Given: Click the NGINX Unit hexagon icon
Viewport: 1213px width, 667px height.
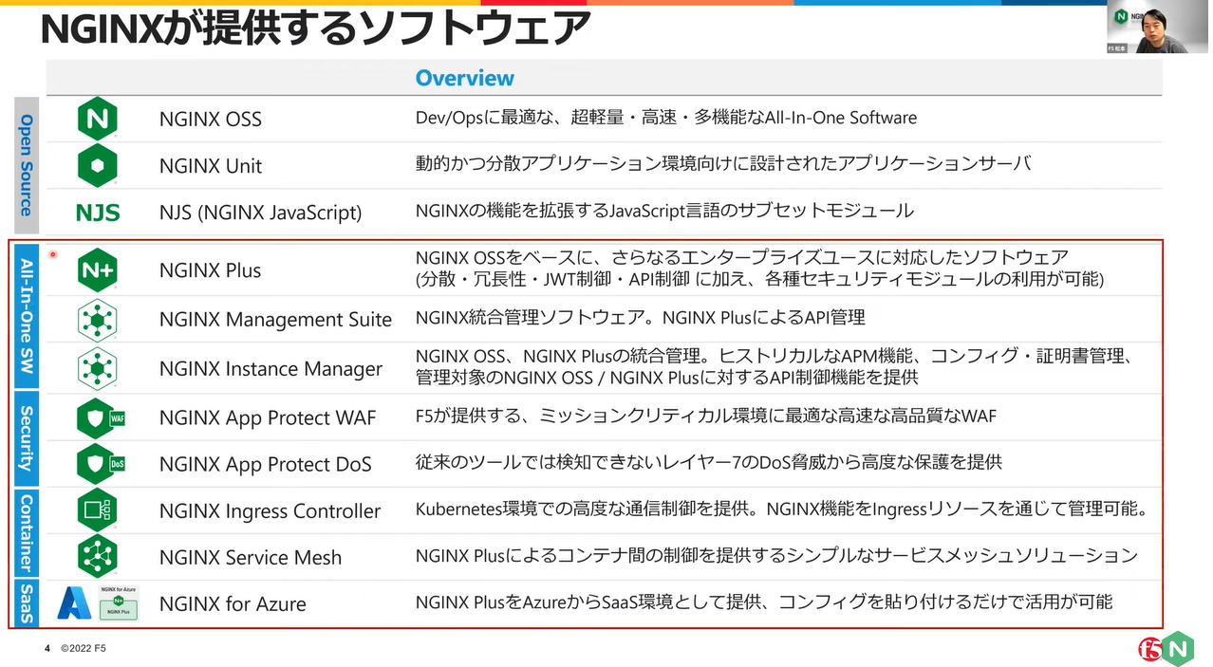Looking at the screenshot, I should tap(97, 165).
